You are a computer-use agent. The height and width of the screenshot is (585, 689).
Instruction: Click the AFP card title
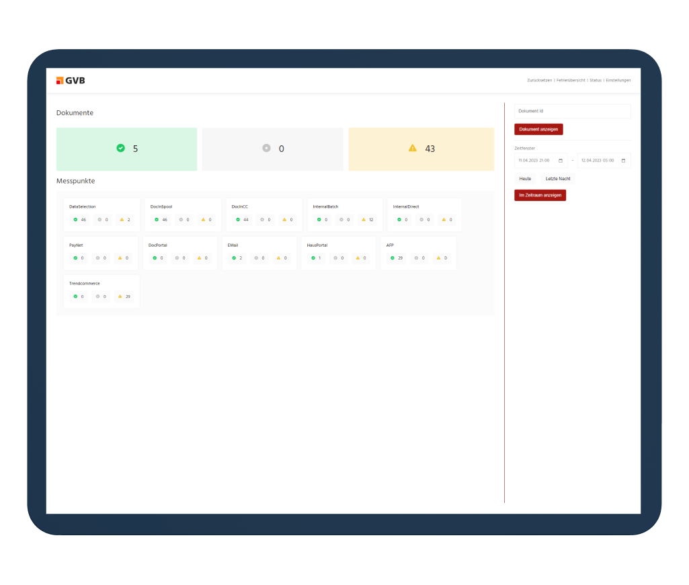[390, 245]
